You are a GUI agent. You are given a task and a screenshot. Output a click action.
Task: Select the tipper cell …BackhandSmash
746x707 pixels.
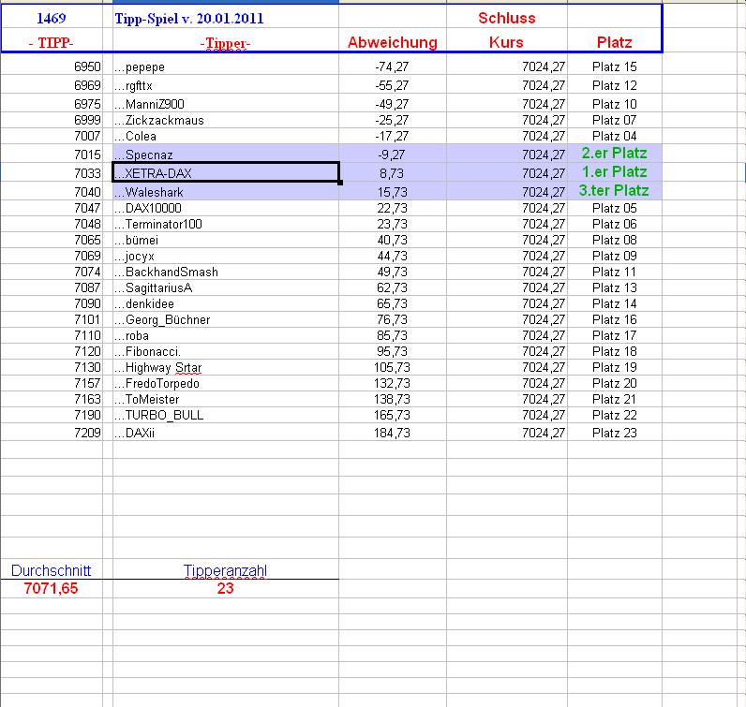tap(226, 272)
